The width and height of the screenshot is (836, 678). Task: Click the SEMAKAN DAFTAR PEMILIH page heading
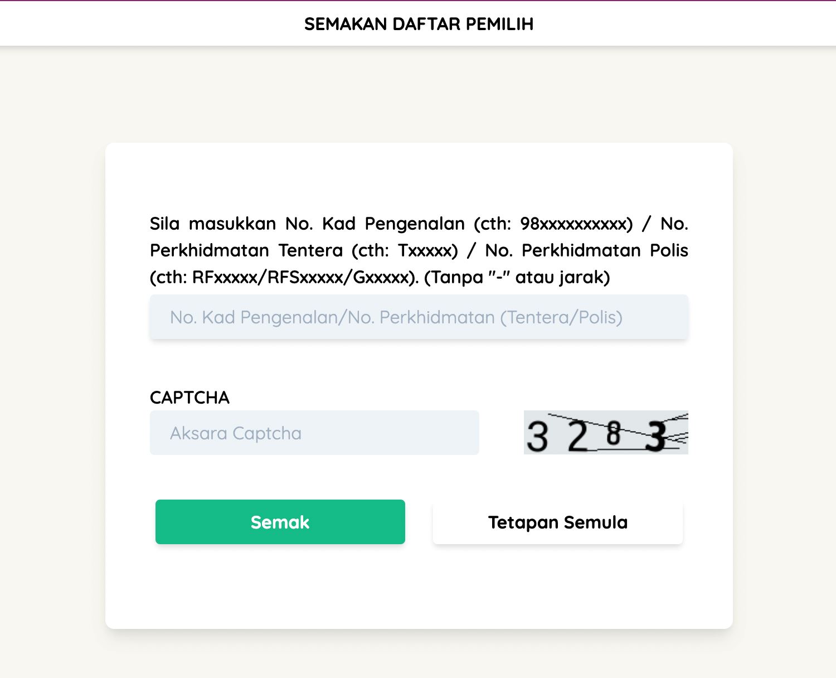coord(419,24)
